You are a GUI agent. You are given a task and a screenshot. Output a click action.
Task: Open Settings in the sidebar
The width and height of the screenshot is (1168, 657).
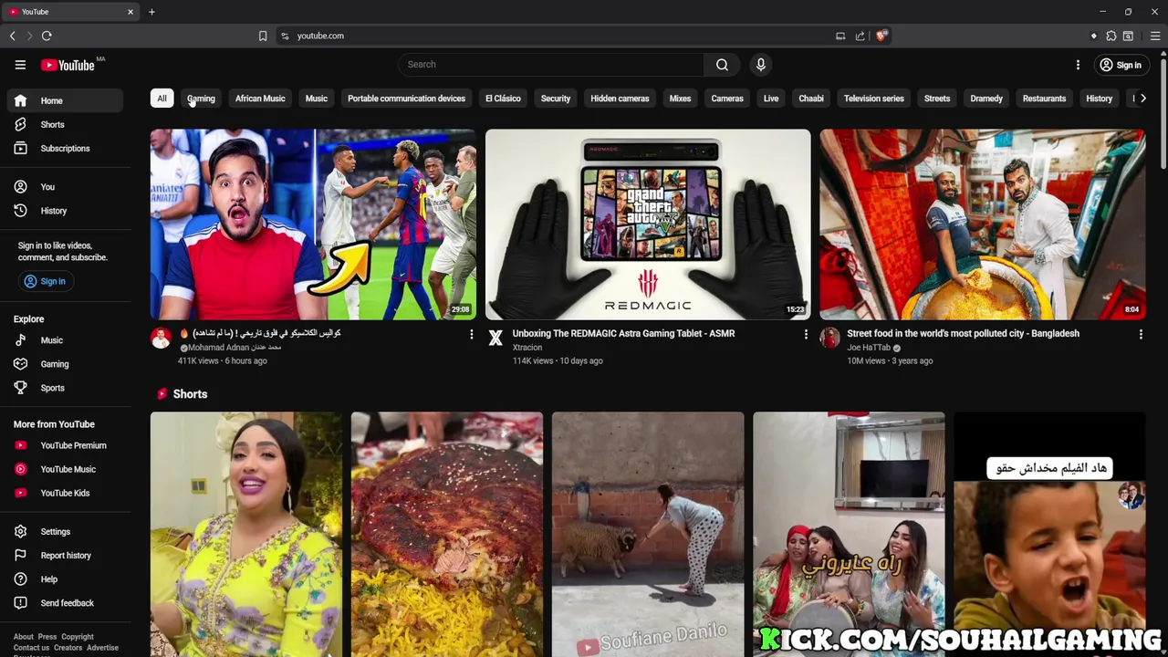coord(64,532)
